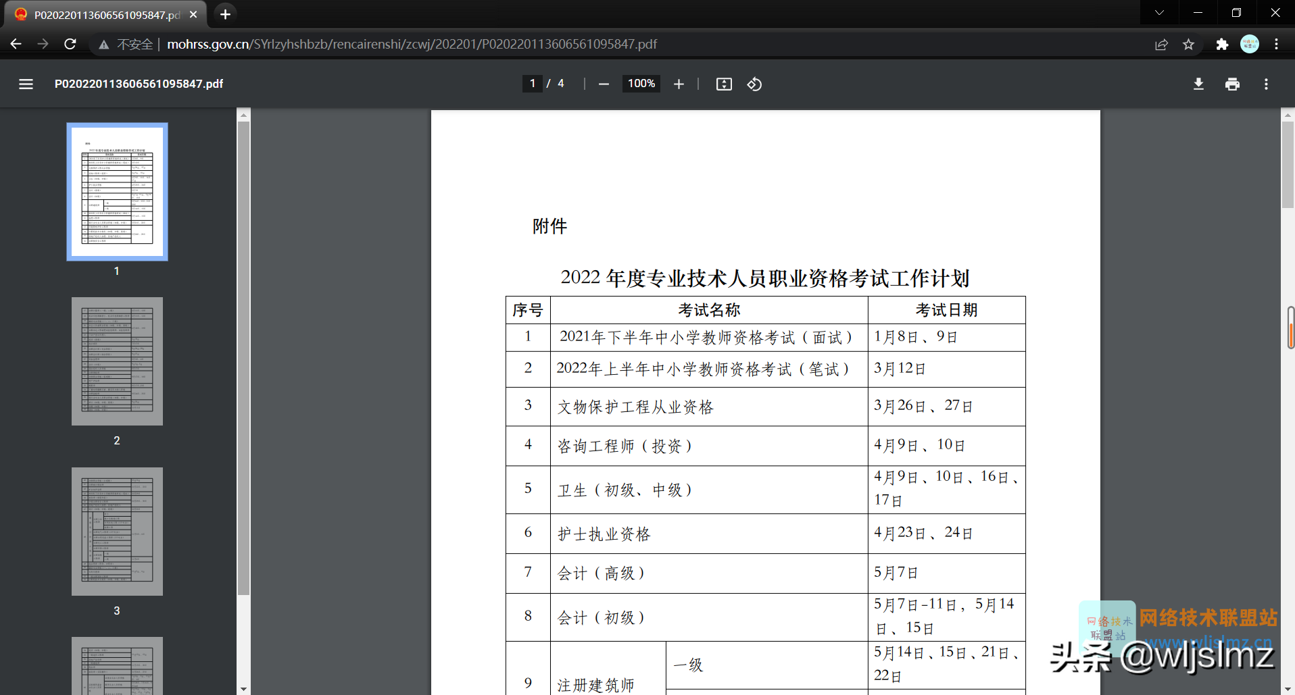
Task: Open PDF viewer more actions menu
Action: pos(1266,84)
